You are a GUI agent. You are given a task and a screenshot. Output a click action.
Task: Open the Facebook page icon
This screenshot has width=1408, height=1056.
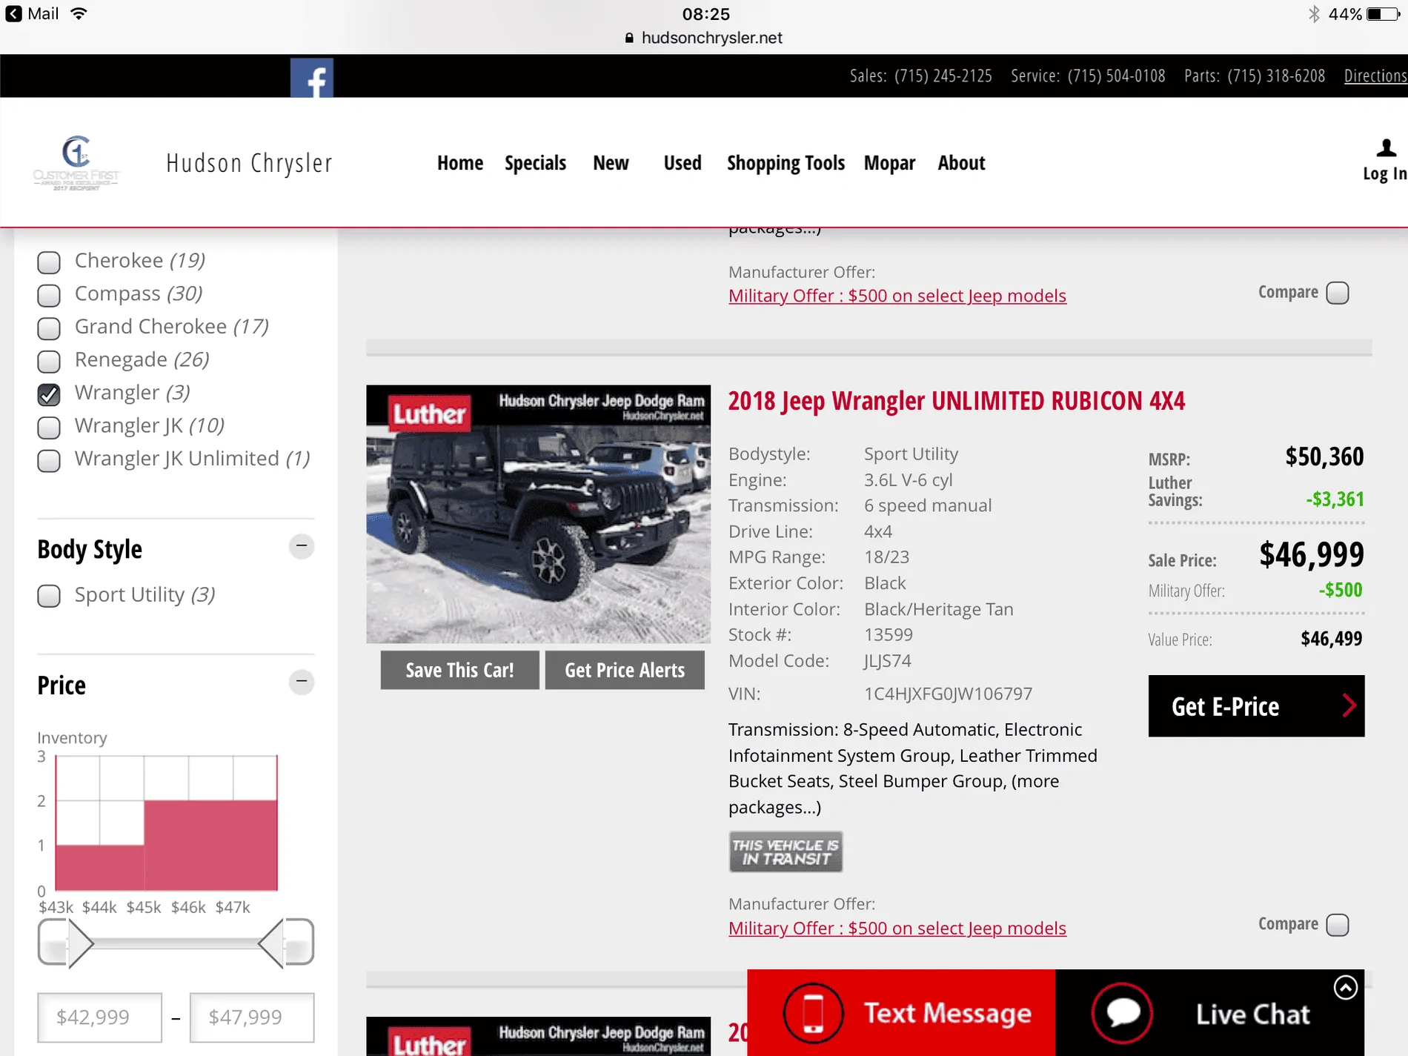tap(312, 78)
